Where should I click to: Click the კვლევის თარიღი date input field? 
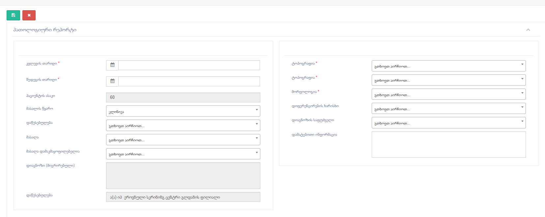click(189, 65)
